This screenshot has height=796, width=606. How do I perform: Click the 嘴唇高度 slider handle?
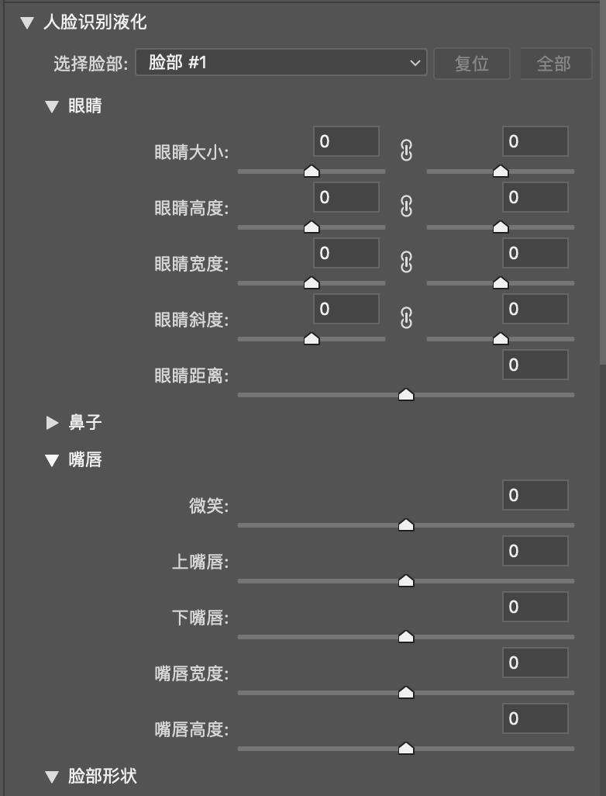[x=406, y=748]
